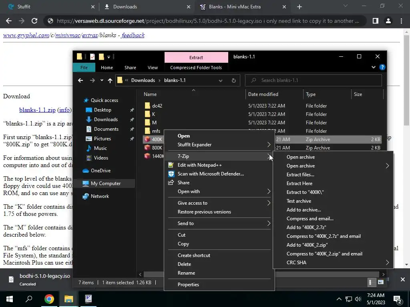The image size is (410, 307).
Task: Open a new Chrome tab
Action: pos(299,7)
